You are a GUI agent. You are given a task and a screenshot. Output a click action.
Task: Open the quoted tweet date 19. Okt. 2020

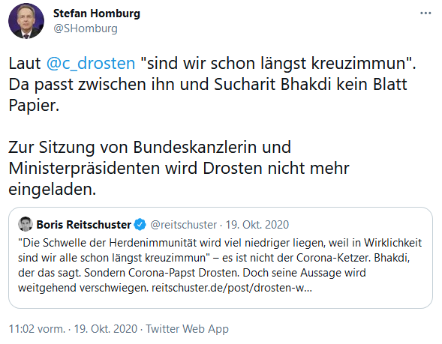[x=257, y=225]
